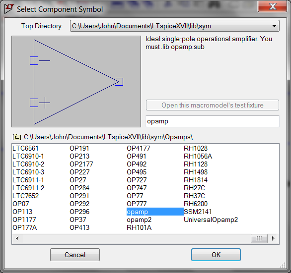Select RH1128 component
291x273 pixels.
196,164
